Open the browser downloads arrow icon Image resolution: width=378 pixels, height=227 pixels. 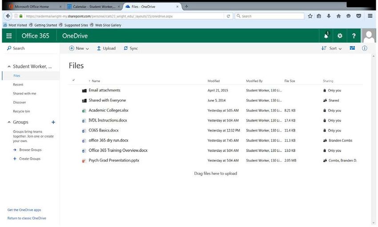(329, 16)
